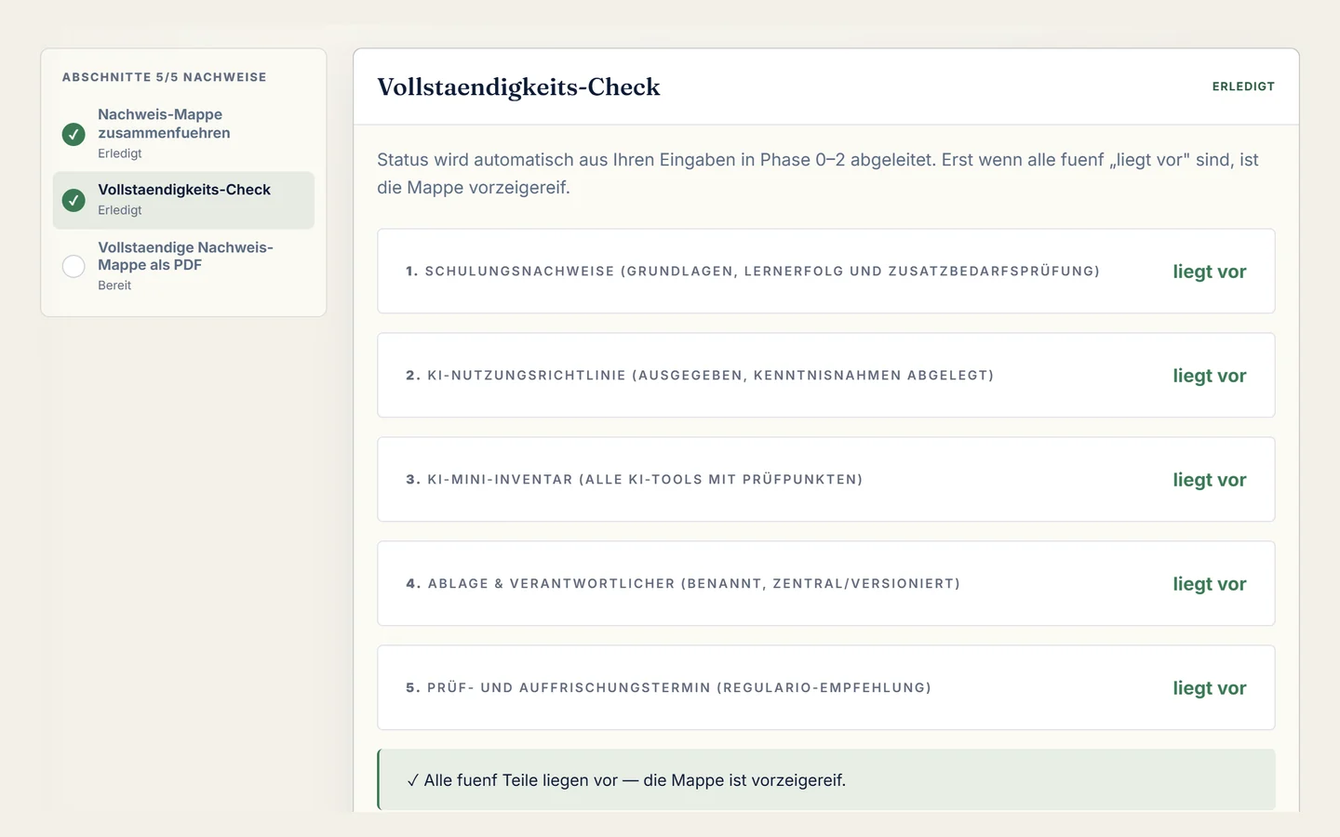Click the ABSCHNITTE 5/5 NACHWEISE header
The image size is (1340, 837).
click(x=165, y=77)
